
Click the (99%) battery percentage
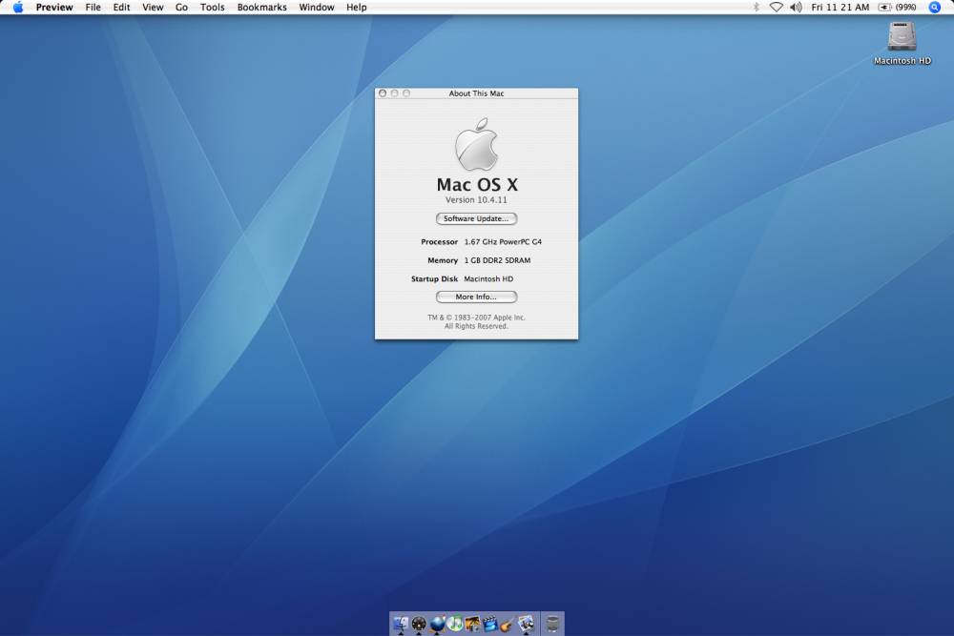(905, 8)
